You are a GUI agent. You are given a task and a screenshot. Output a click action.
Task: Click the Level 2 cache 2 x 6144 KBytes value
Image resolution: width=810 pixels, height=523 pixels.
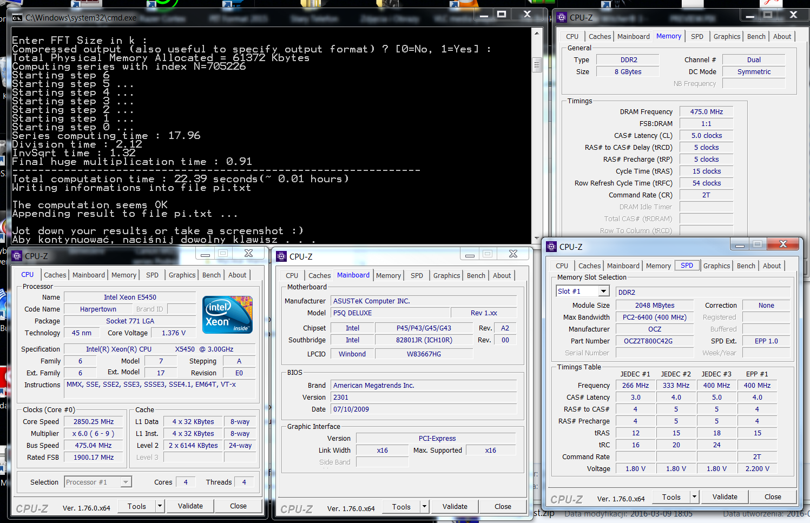click(193, 445)
